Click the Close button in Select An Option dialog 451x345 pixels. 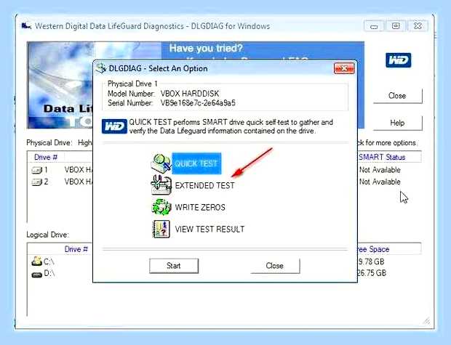[x=275, y=266]
